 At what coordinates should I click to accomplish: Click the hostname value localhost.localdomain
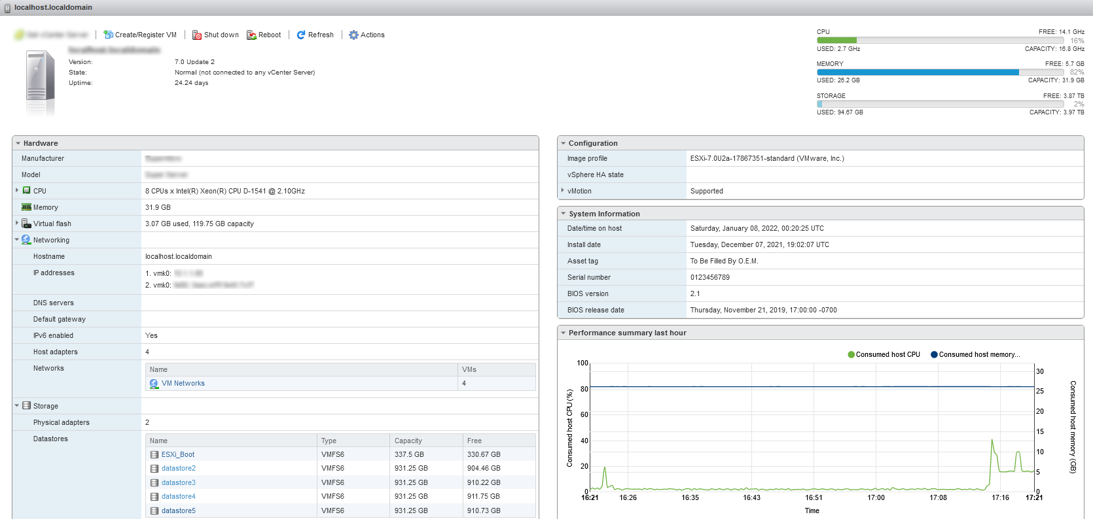(x=179, y=256)
